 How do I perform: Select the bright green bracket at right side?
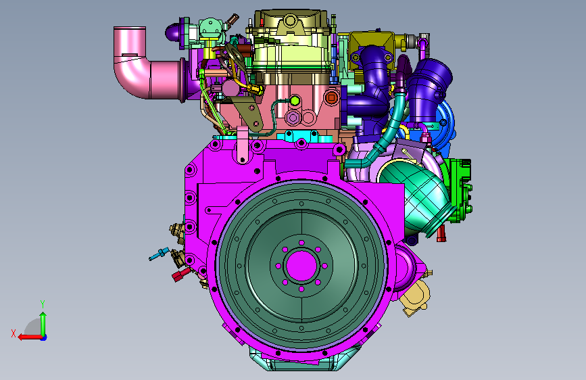[459, 191]
